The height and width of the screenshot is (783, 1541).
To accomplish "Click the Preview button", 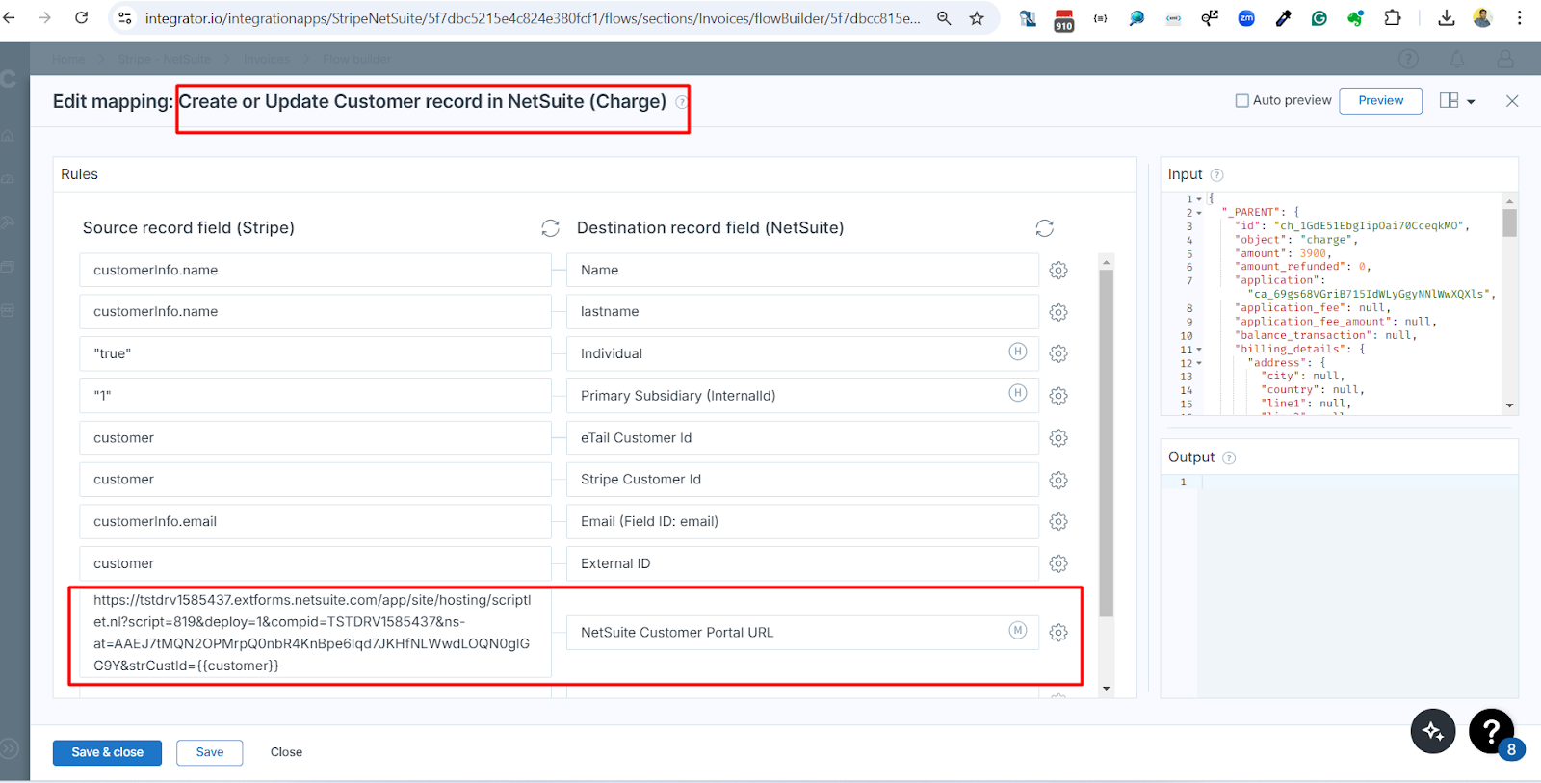I will tap(1380, 100).
